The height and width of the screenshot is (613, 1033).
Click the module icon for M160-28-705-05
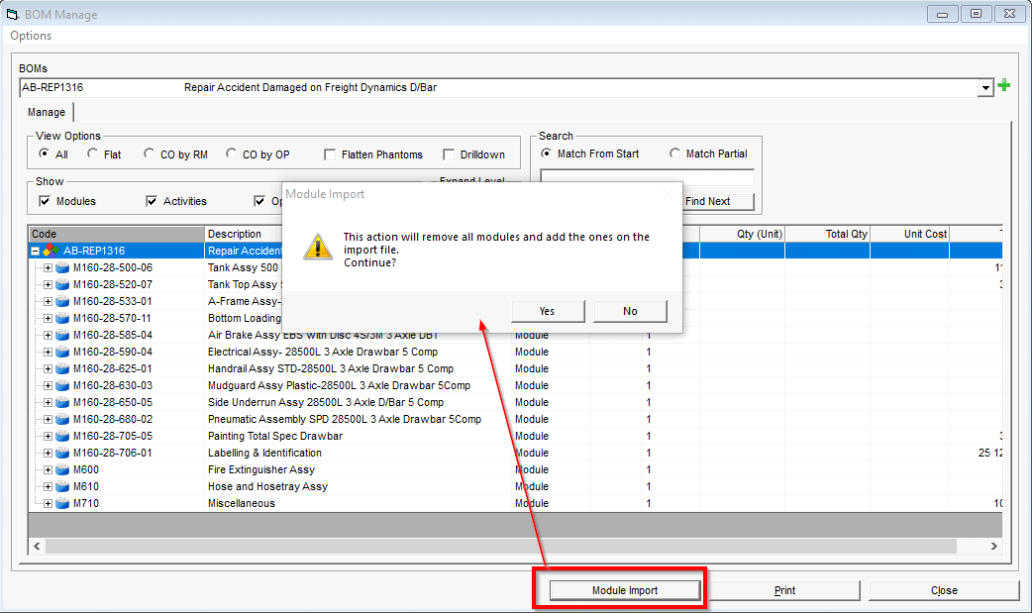[x=63, y=436]
